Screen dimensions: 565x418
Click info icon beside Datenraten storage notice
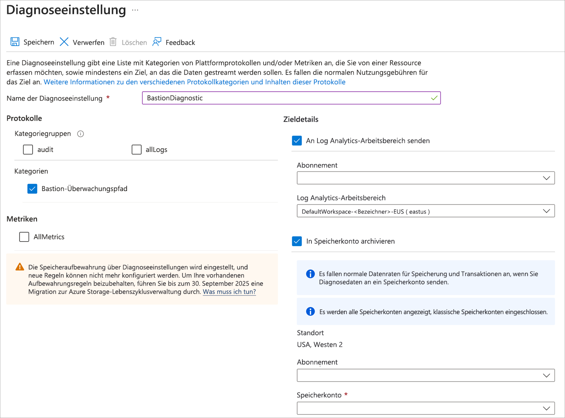311,274
